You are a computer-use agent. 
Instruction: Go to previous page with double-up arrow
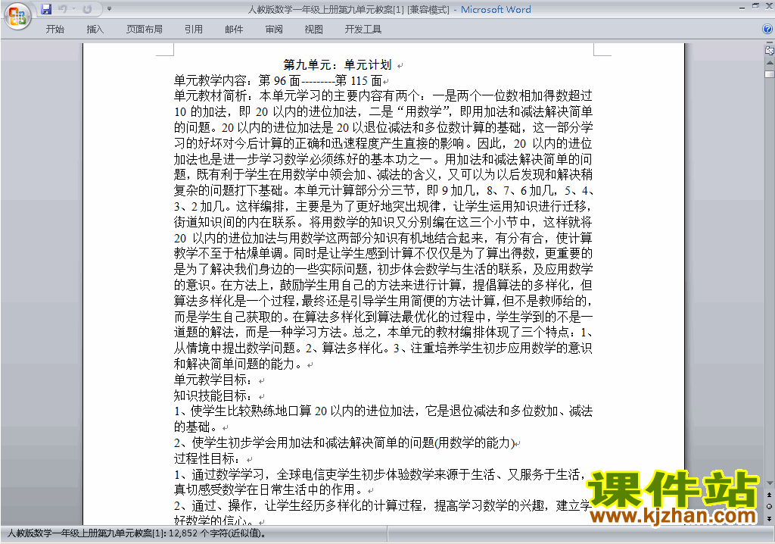coord(770,495)
